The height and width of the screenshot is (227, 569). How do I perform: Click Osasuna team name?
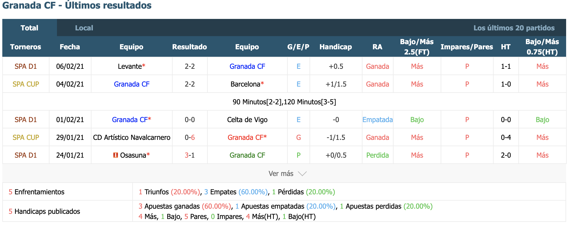click(x=133, y=155)
